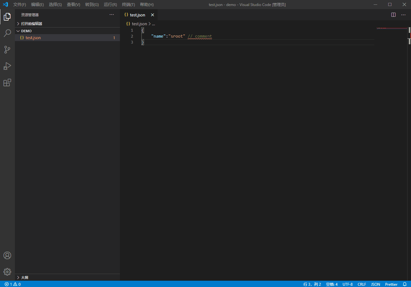Open the 终端(T) menu
The height and width of the screenshot is (287, 411).
(128, 4)
